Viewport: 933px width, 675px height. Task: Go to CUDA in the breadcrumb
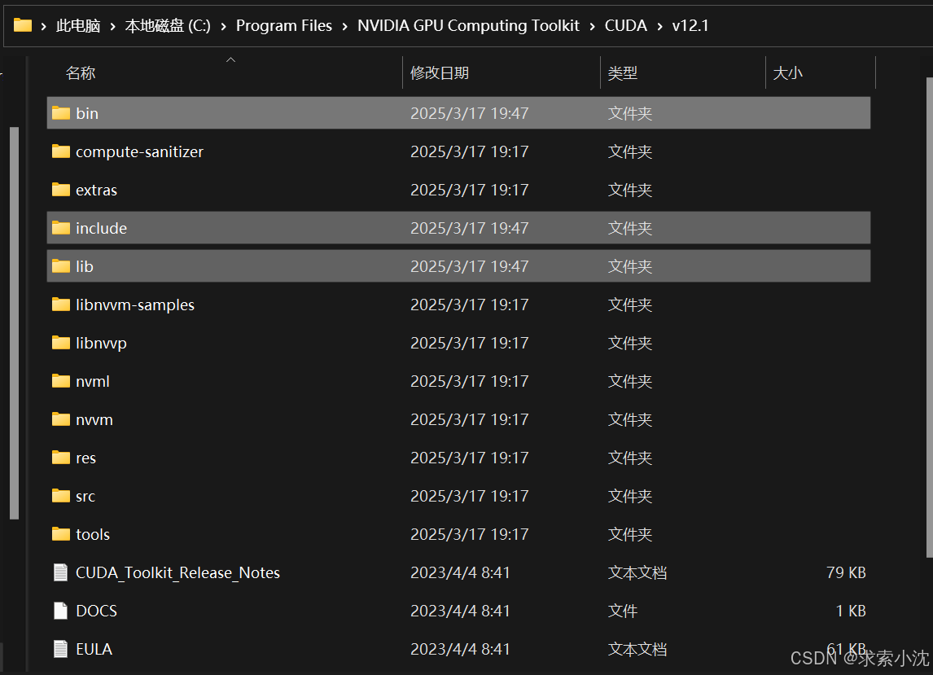point(625,25)
